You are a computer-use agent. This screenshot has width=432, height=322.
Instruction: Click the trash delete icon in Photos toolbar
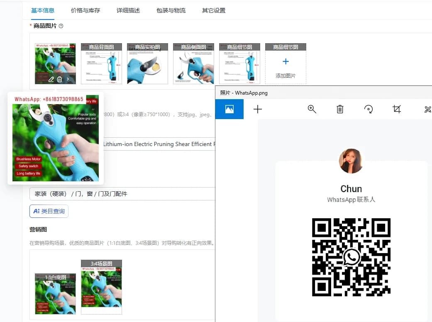[340, 109]
